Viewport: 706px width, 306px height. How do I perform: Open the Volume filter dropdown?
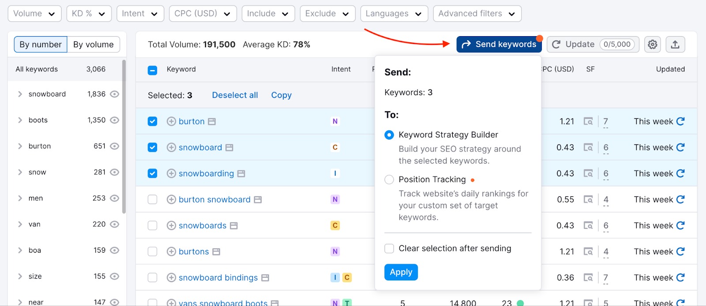[34, 14]
